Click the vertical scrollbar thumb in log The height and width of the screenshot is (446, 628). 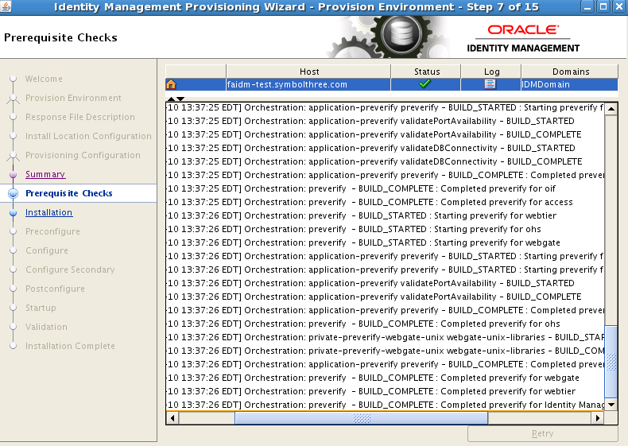611,362
